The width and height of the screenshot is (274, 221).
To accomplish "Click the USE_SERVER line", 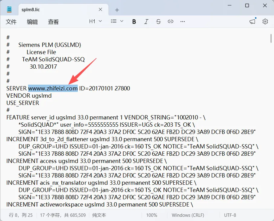I will [x=23, y=103].
